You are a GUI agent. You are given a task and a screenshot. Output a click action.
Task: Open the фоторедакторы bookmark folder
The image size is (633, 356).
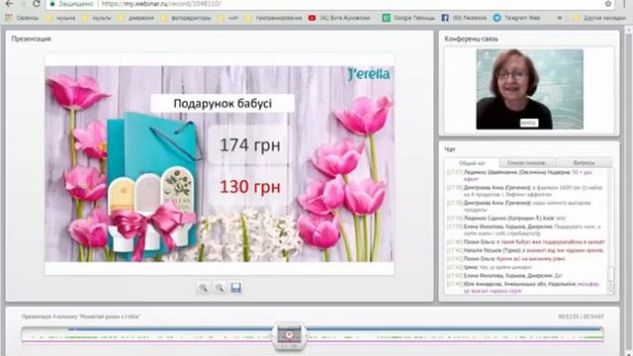pyautogui.click(x=186, y=18)
